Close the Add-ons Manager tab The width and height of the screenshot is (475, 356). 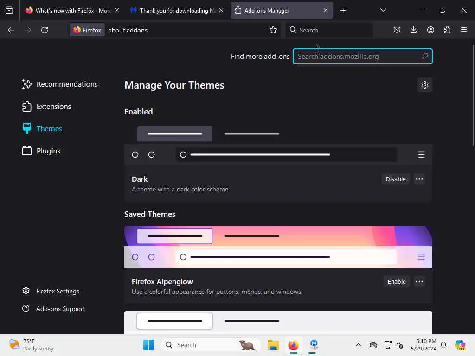coord(325,10)
